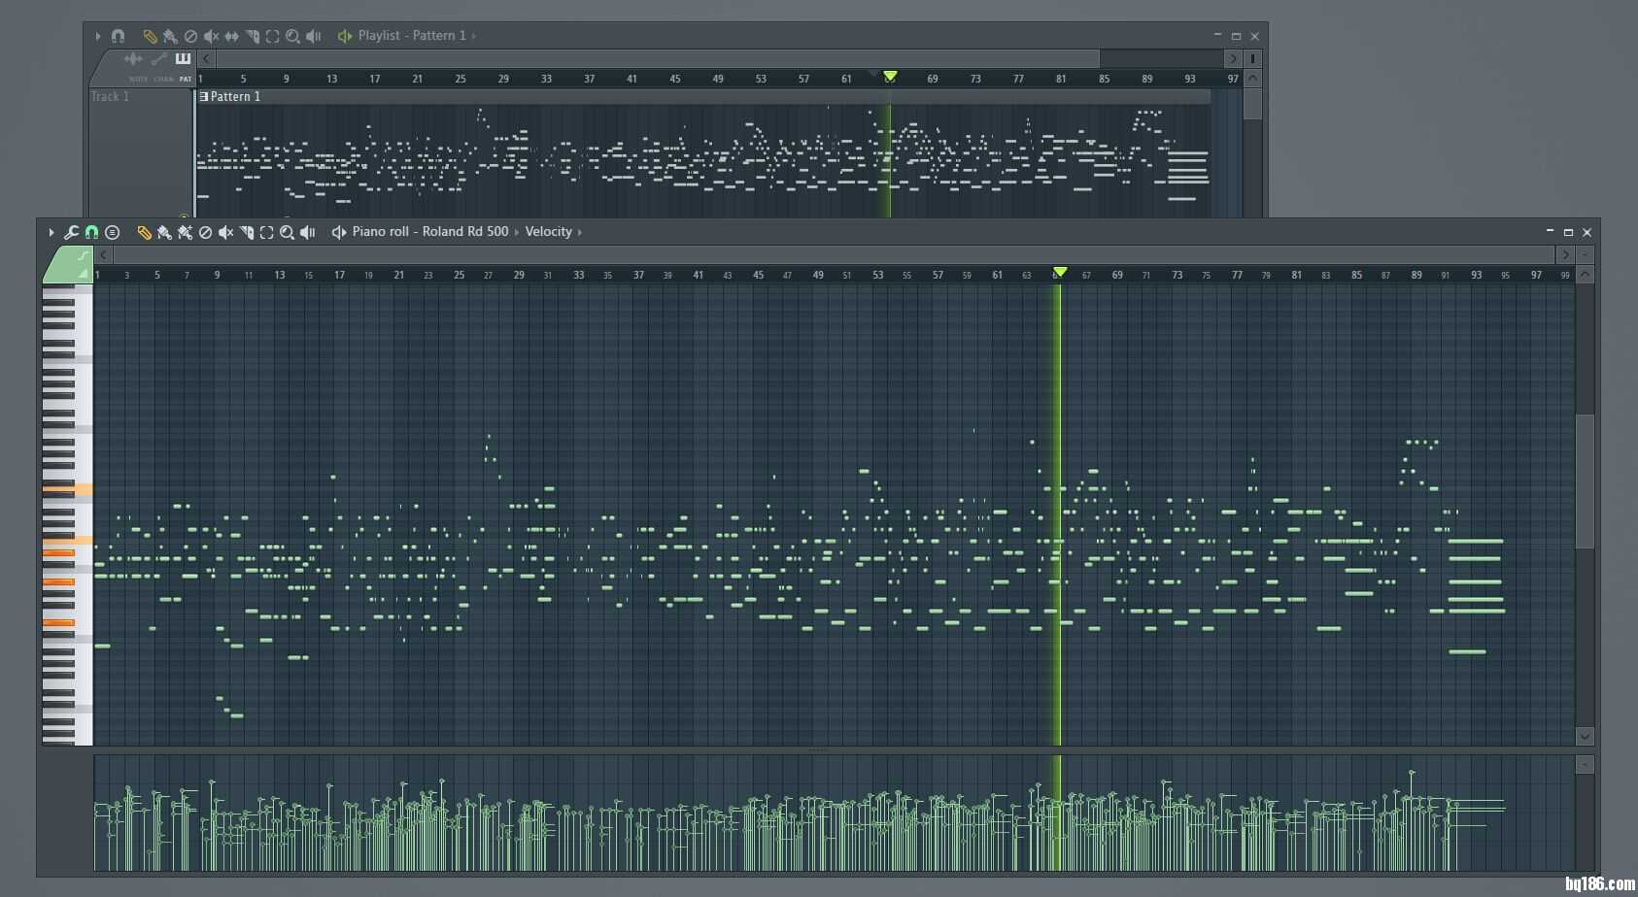Select the Piano roll paint brush tool

pyautogui.click(x=164, y=232)
